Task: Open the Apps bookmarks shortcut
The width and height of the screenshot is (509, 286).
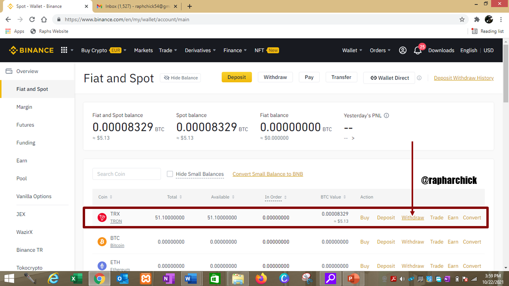Action: pyautogui.click(x=15, y=31)
